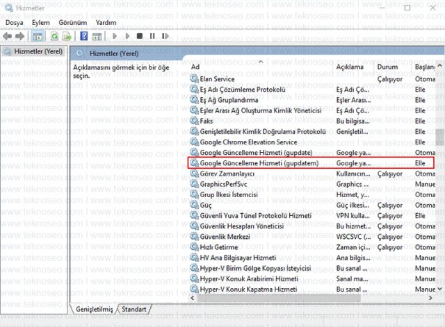Click the Export List toolbar icon

tap(67, 37)
